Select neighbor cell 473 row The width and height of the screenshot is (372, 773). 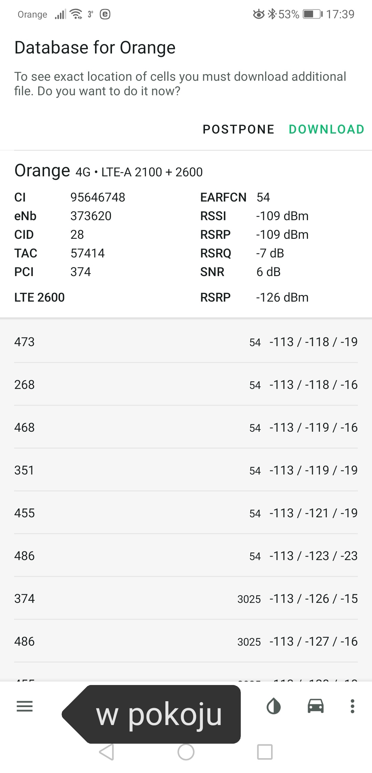coord(186,342)
